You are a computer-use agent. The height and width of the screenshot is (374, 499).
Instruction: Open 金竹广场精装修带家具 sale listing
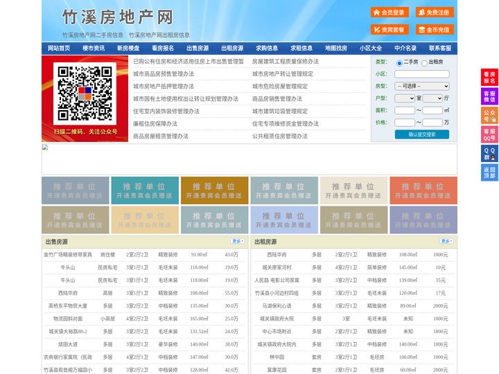point(68,255)
